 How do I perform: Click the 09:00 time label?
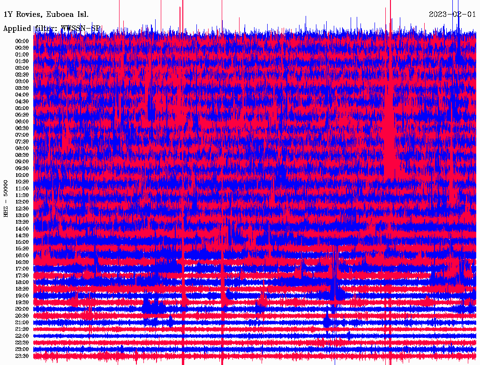(x=22, y=162)
